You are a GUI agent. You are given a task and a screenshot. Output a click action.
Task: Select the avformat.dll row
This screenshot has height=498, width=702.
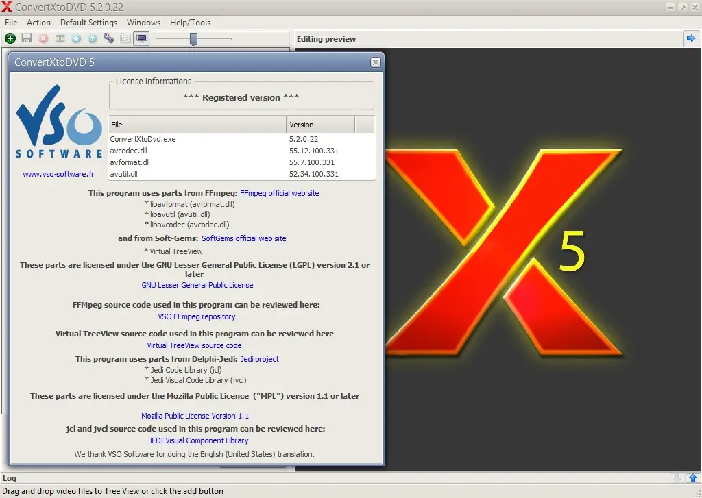242,162
